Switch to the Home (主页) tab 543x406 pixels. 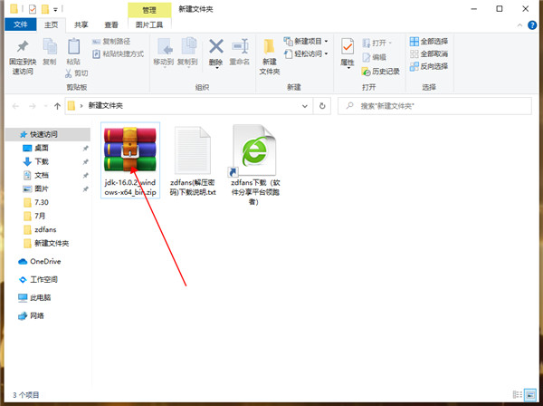(x=52, y=25)
